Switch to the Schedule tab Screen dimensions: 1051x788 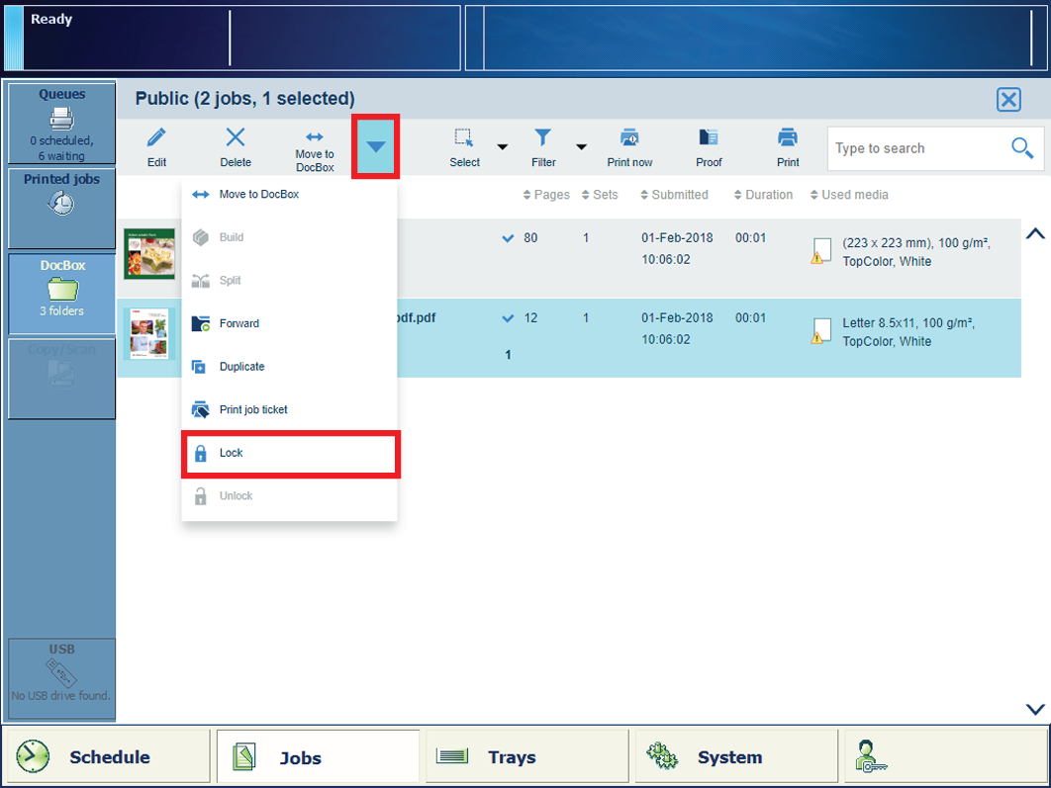coord(107,757)
